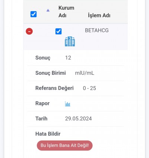Click the Tarih label
The width and height of the screenshot is (149, 158).
pyautogui.click(x=41, y=119)
